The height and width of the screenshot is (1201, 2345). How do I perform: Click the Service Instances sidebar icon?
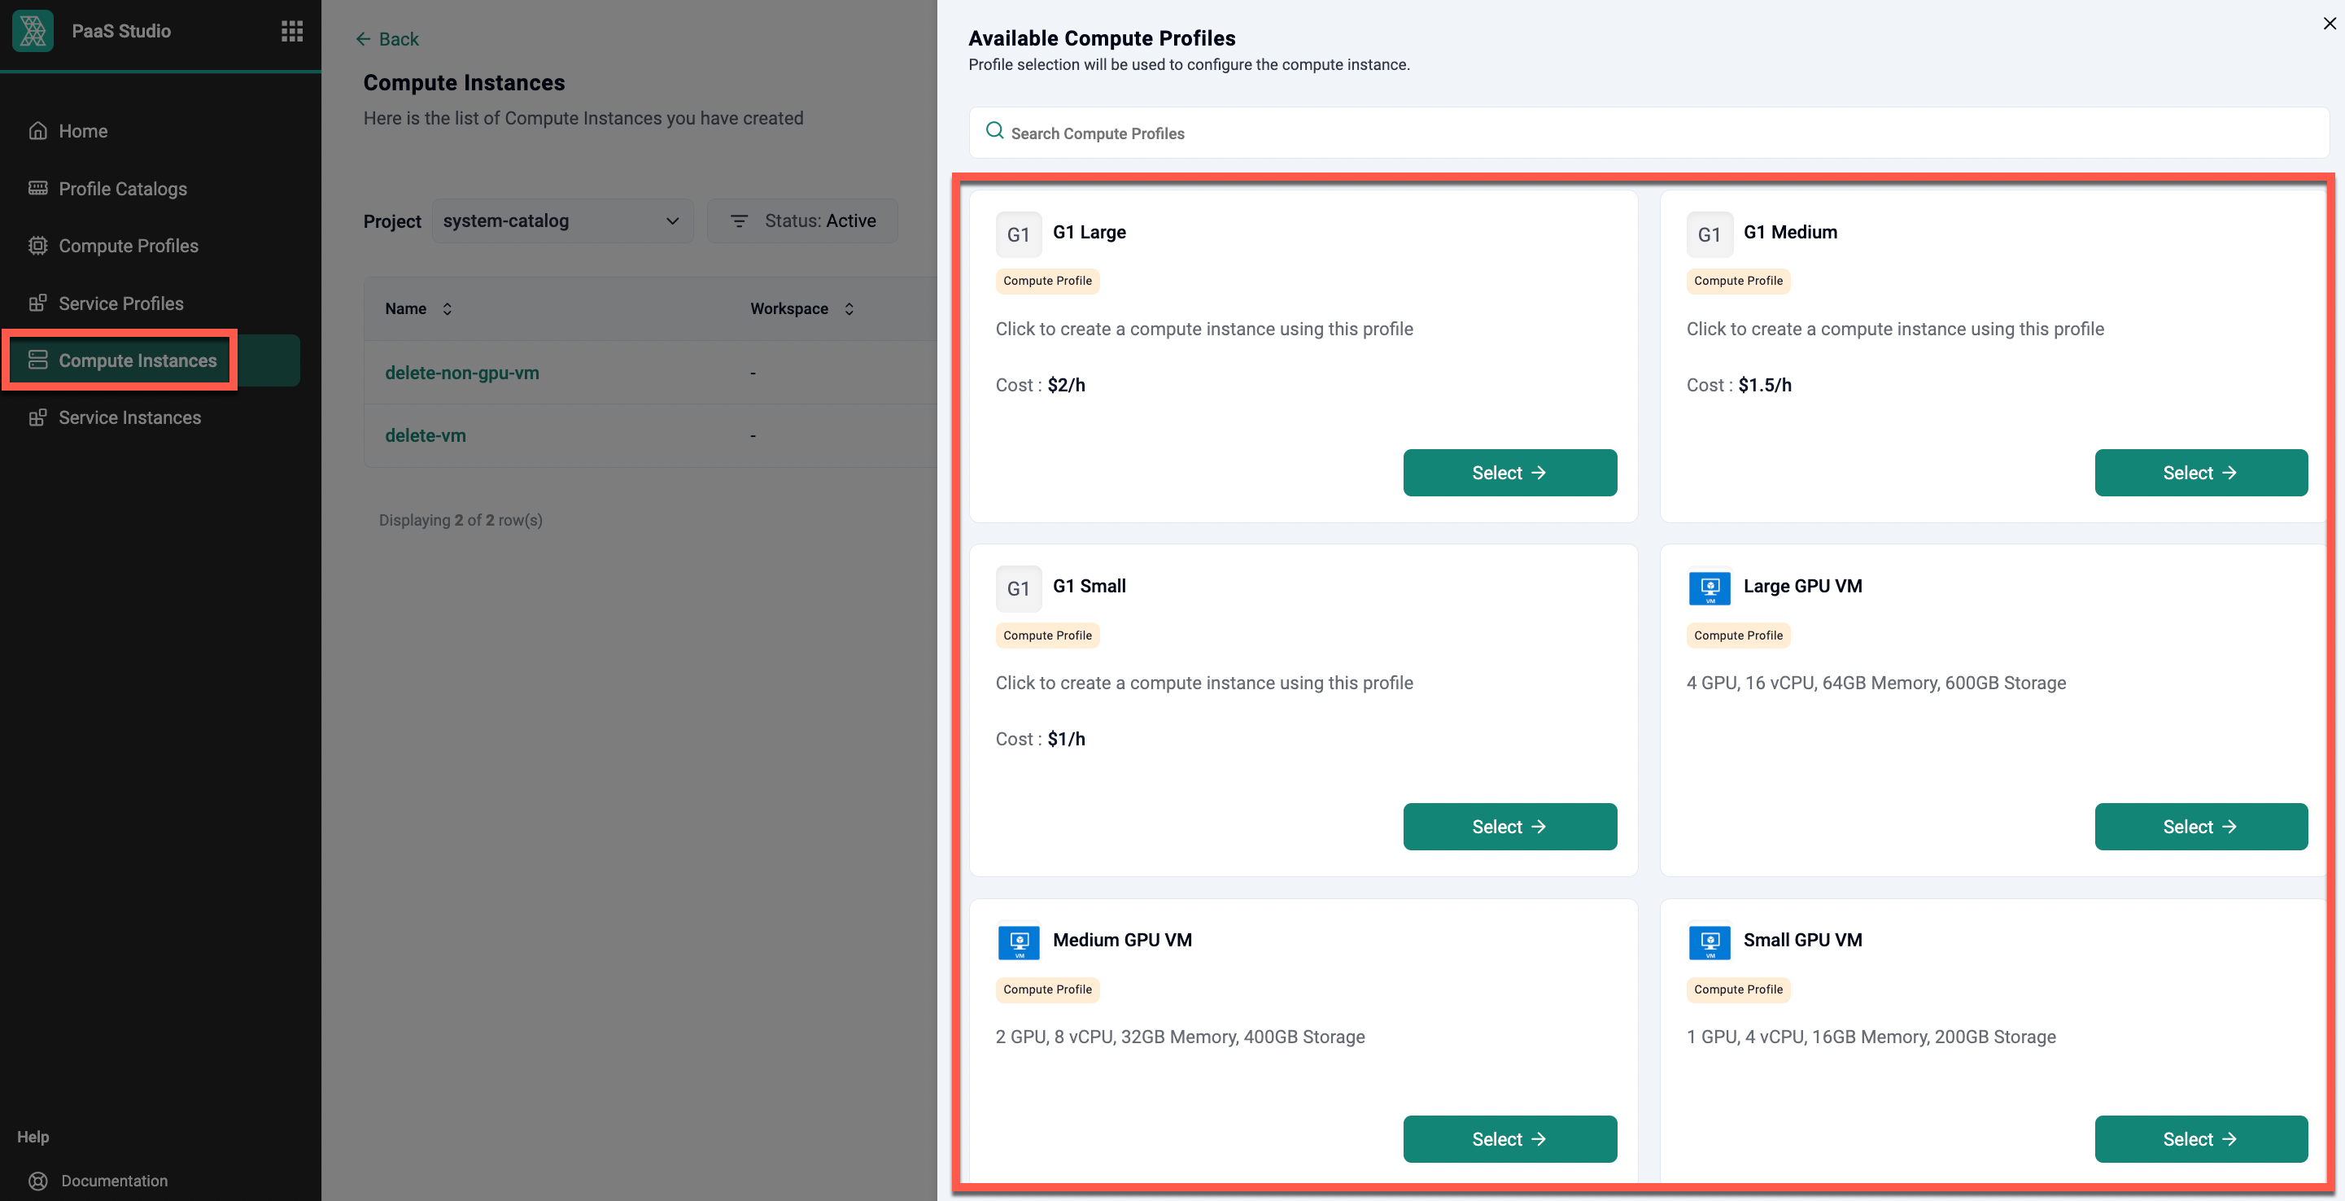[x=37, y=418]
